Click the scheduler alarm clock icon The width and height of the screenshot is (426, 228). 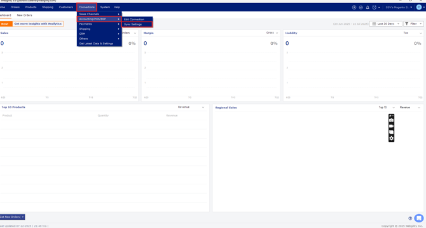pyautogui.click(x=374, y=8)
